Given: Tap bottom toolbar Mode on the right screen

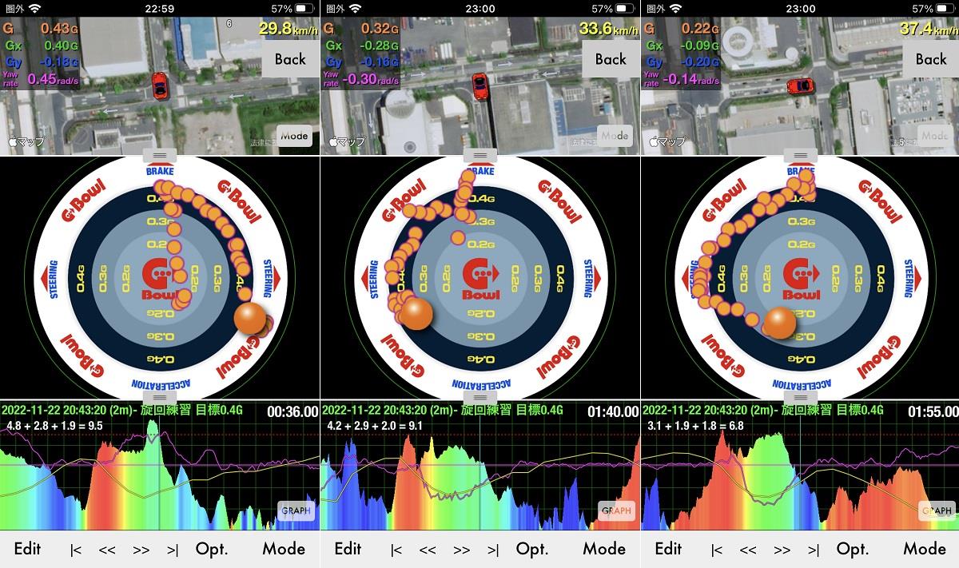Looking at the screenshot, I should pos(925,549).
